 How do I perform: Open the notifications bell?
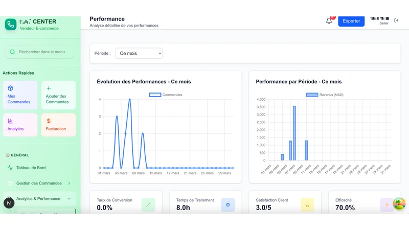pos(329,21)
